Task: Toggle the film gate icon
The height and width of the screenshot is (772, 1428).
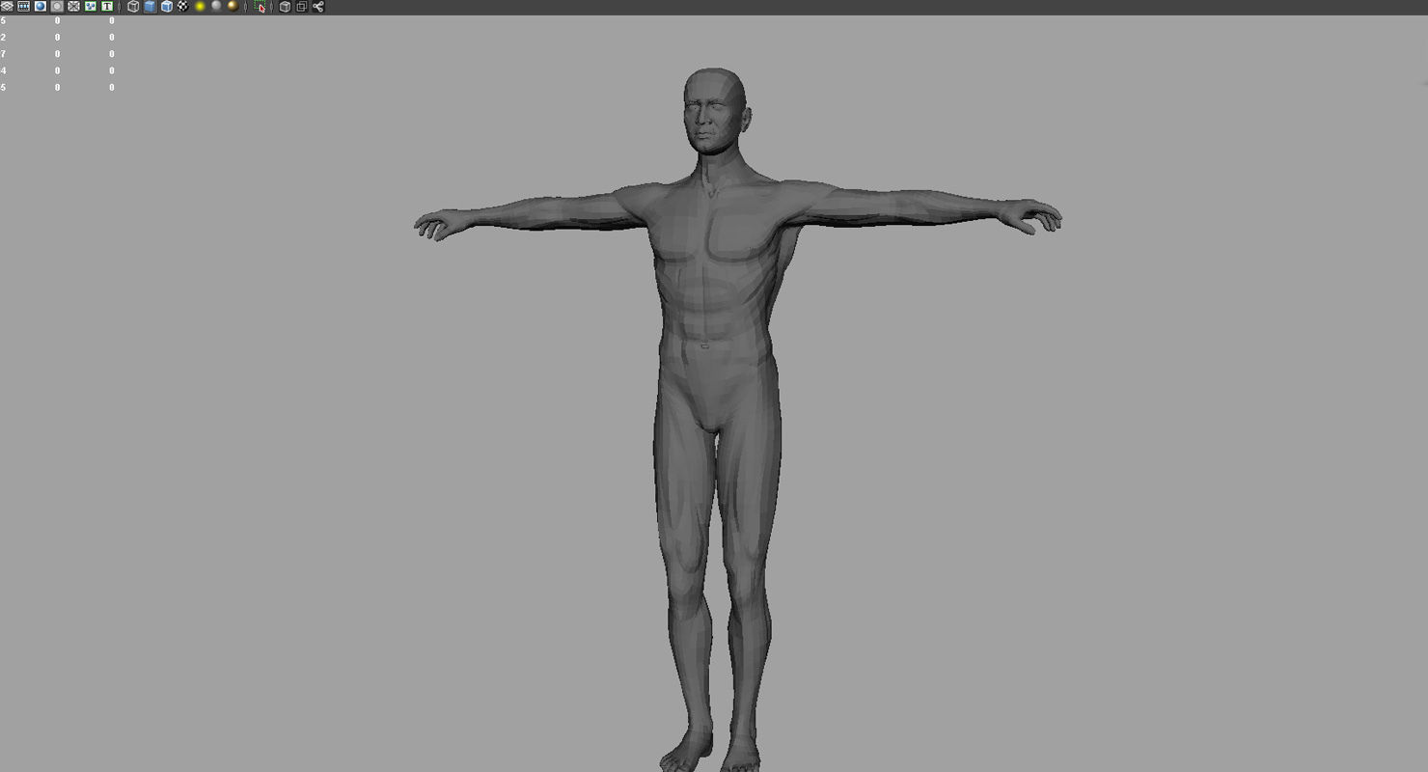Action: point(23,7)
